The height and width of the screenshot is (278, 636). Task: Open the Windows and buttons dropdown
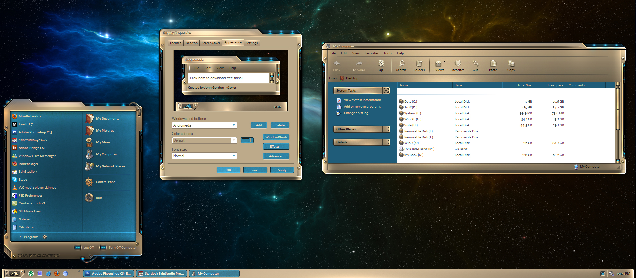click(234, 125)
